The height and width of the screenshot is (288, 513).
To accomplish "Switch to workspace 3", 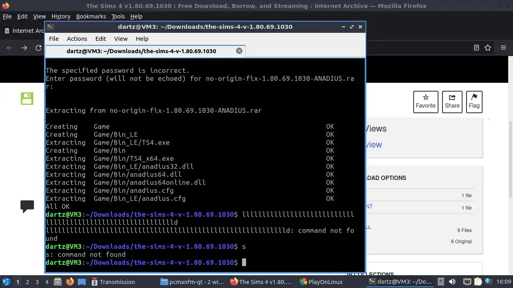I will [37, 282].
